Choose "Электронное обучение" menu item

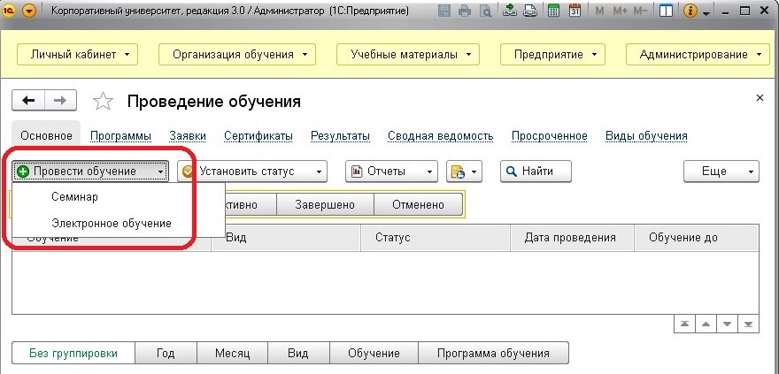pyautogui.click(x=112, y=223)
